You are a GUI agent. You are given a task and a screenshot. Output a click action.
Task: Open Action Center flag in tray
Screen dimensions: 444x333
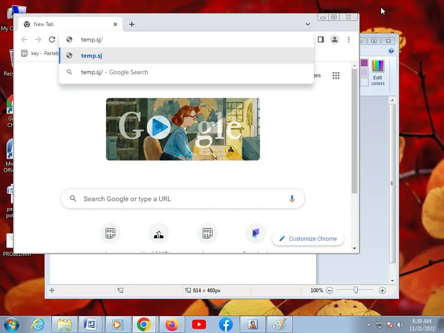(390, 325)
